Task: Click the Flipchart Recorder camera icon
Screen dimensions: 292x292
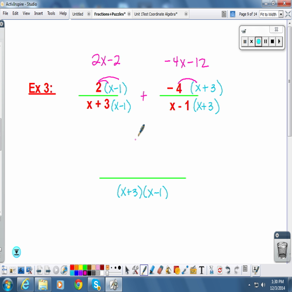Action: coord(244,31)
